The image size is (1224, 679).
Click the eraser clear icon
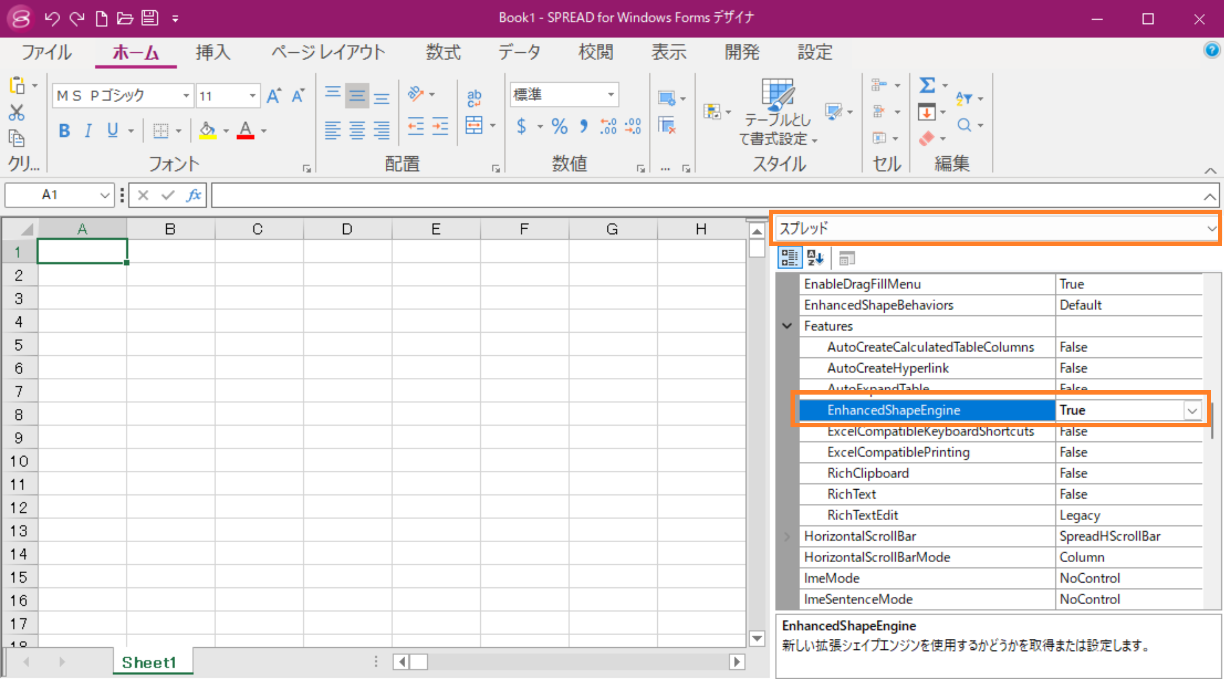[927, 138]
